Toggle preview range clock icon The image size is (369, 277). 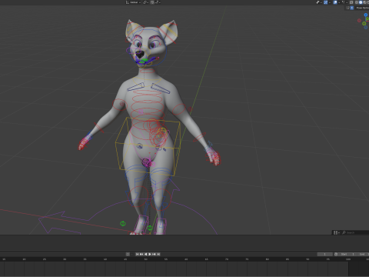(336, 254)
